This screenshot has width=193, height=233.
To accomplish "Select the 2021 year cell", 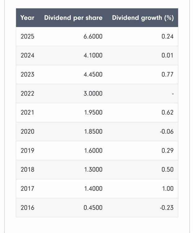I will click(x=27, y=112).
